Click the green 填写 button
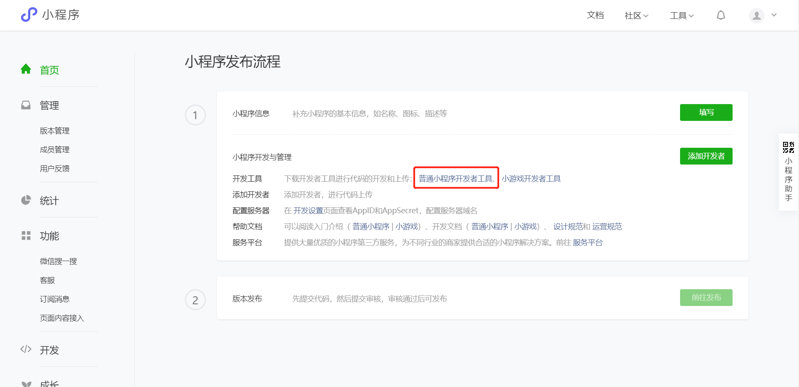799x387 pixels. (706, 112)
